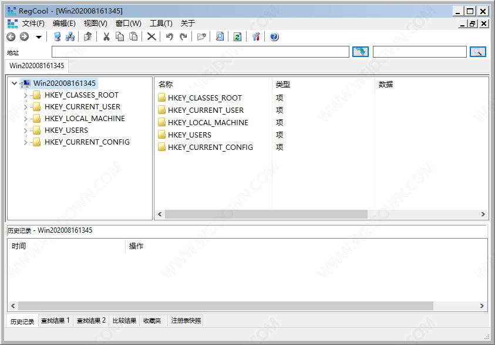Open the blue Help question icon
Viewport: 495px width, 345px height.
pos(274,37)
